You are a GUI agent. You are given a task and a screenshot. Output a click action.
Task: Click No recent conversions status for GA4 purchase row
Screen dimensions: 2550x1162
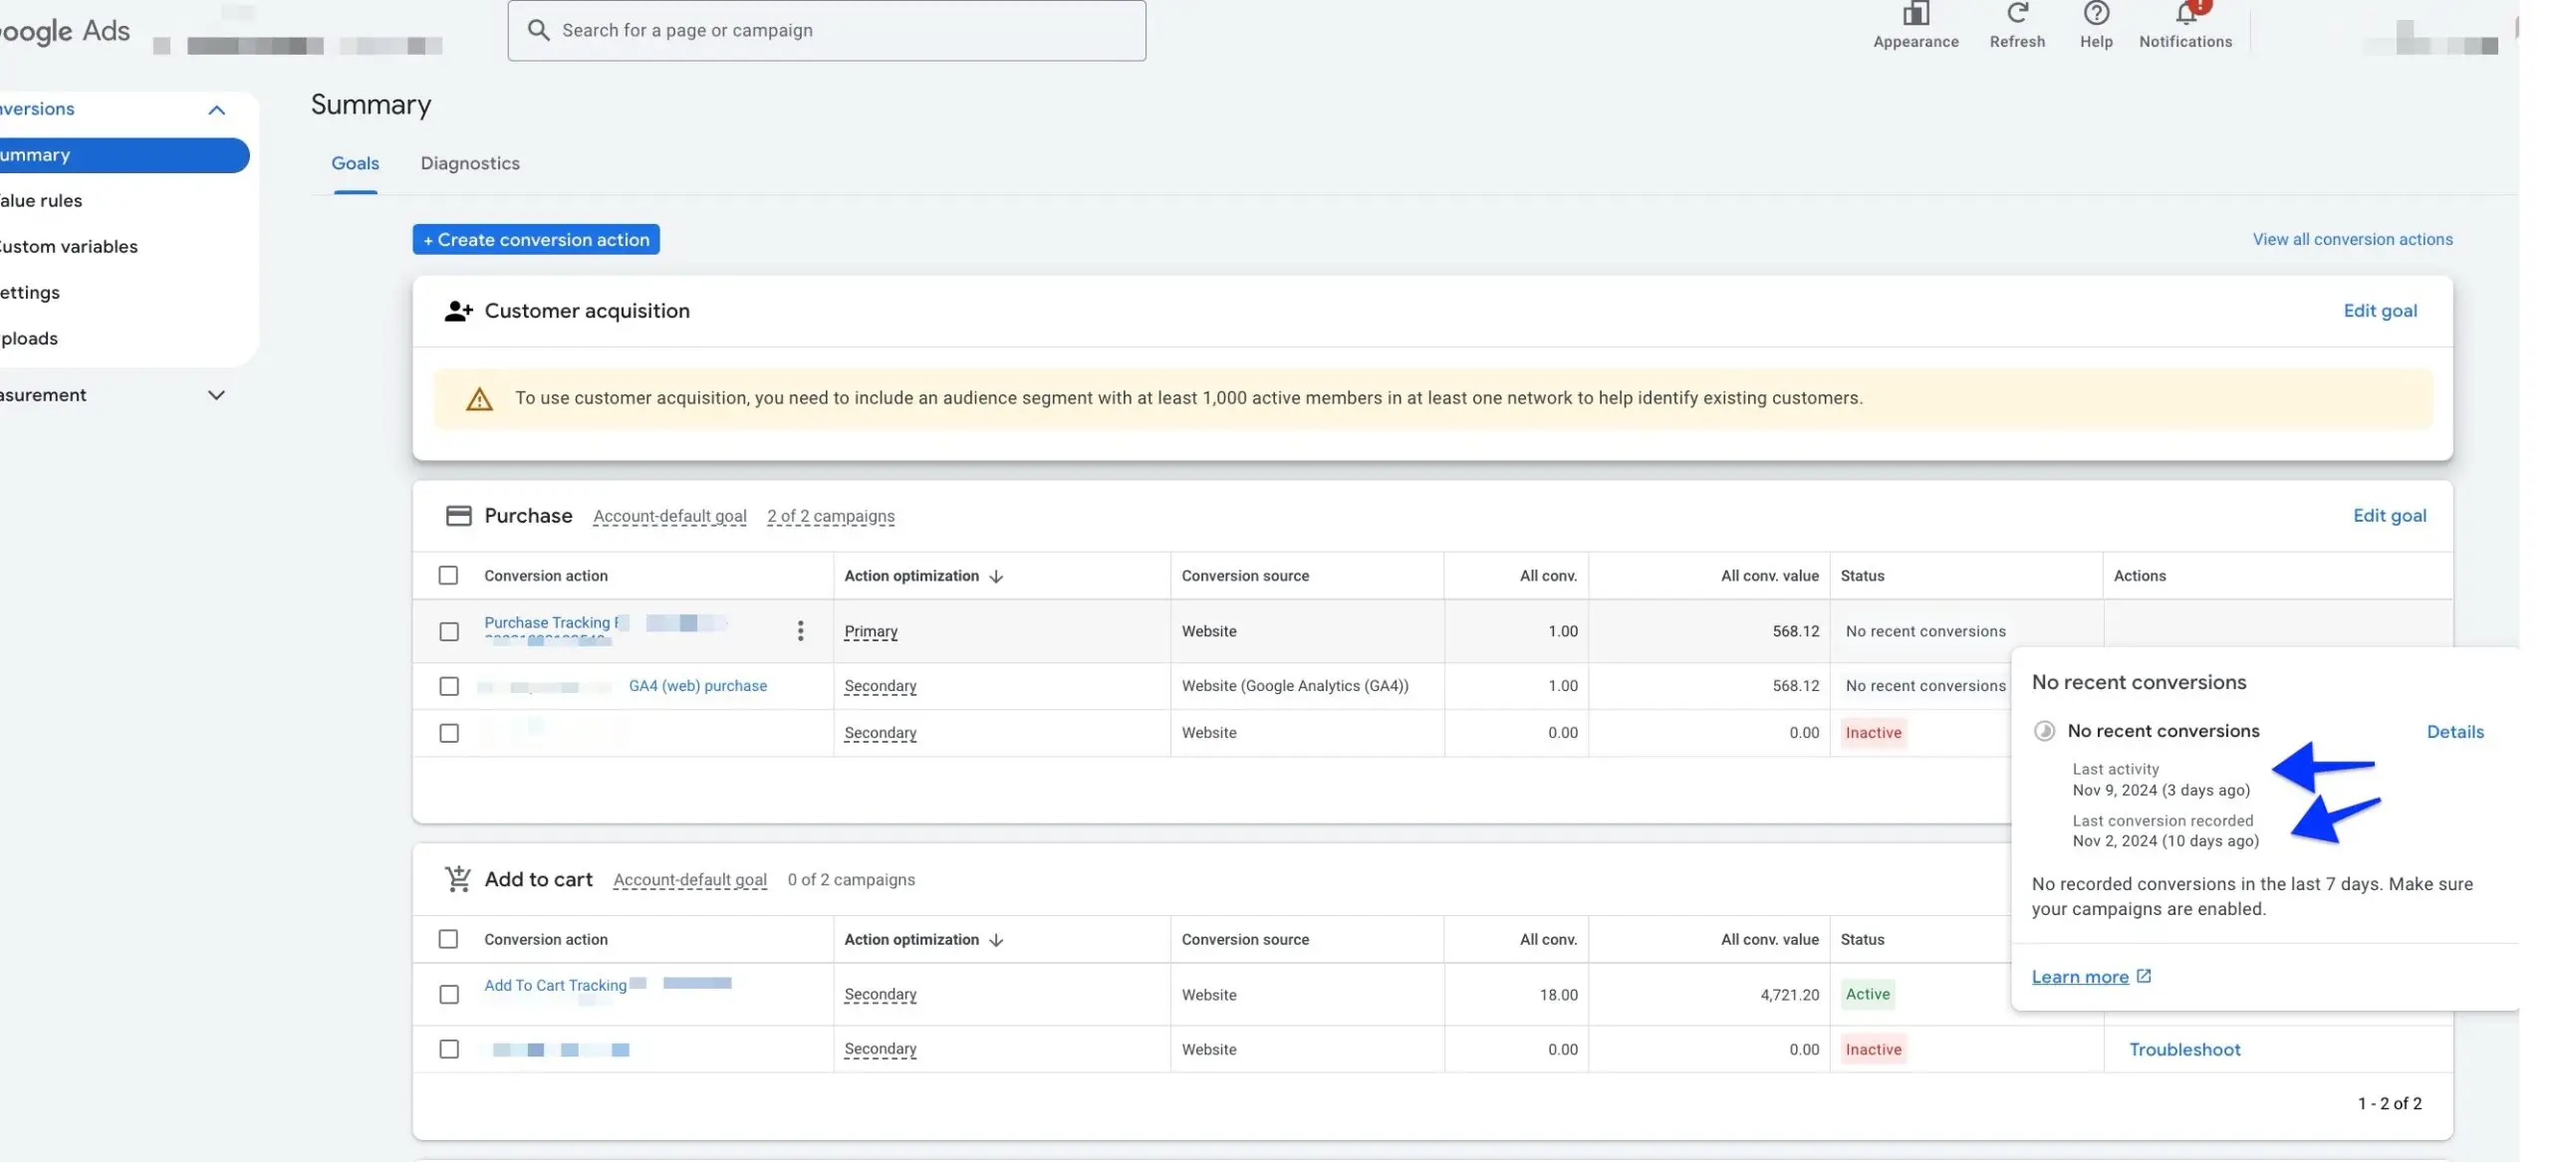(1925, 686)
